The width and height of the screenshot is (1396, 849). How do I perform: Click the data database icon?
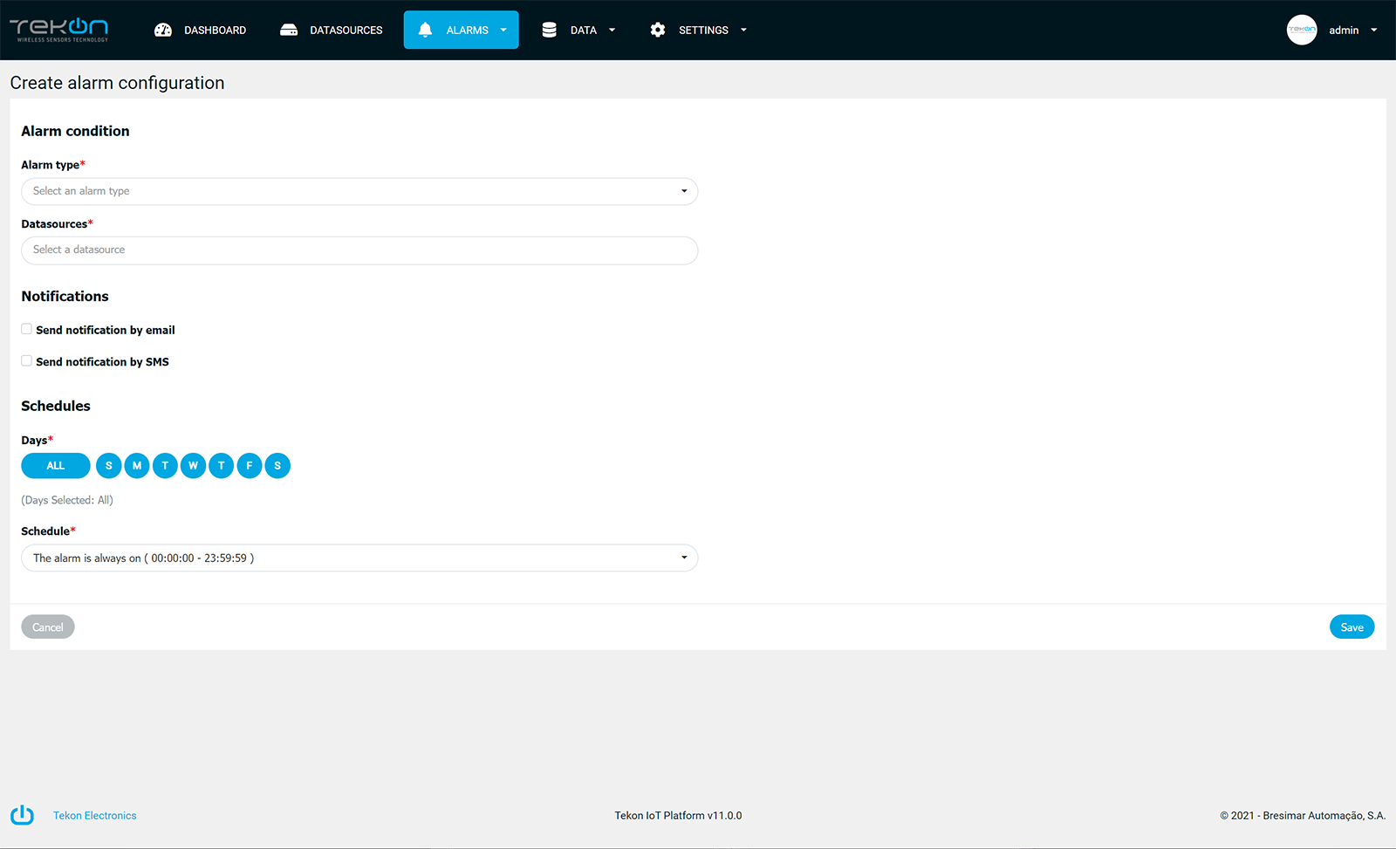coord(550,30)
